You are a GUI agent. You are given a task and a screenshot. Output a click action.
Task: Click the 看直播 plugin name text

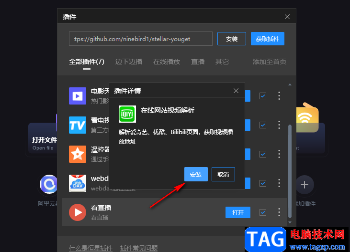pos(101,208)
